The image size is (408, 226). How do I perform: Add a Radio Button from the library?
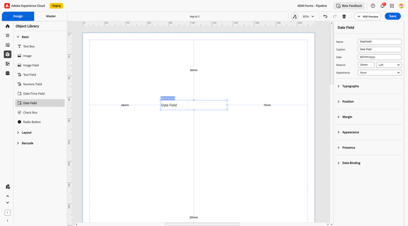pyautogui.click(x=40, y=122)
